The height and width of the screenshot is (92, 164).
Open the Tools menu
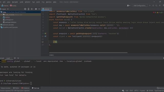click(x=38, y=2)
